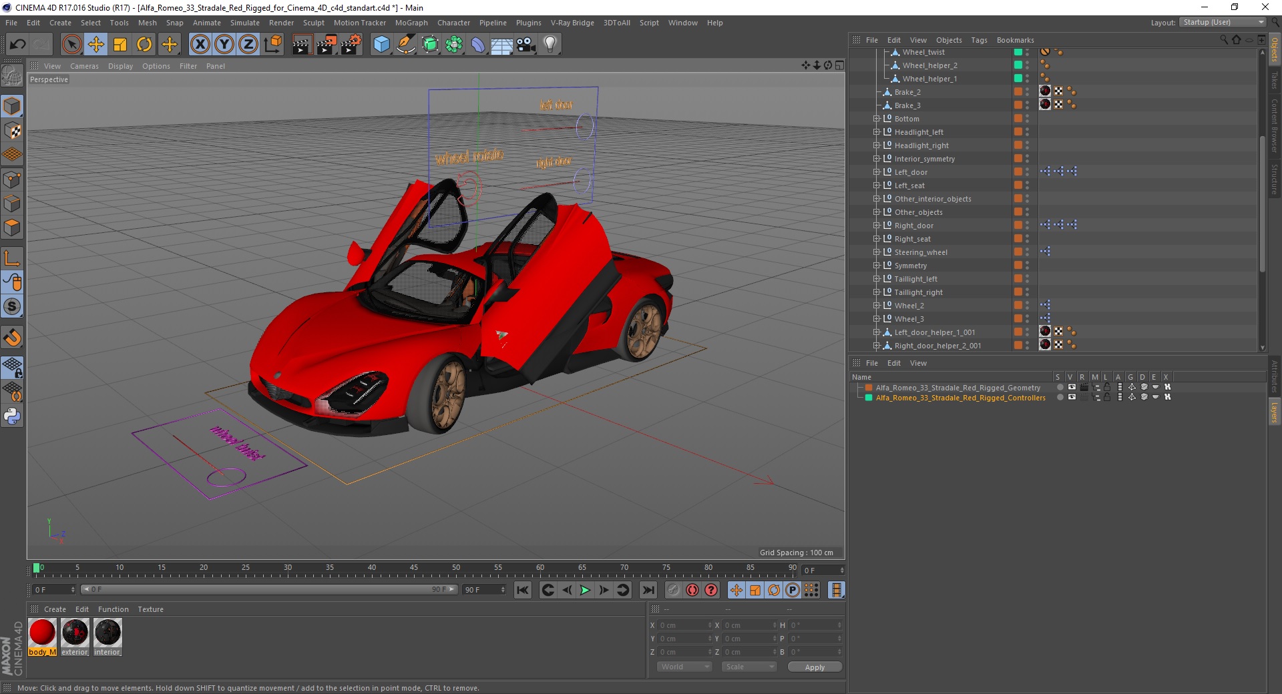Open Python script icon in sidebar

12,416
